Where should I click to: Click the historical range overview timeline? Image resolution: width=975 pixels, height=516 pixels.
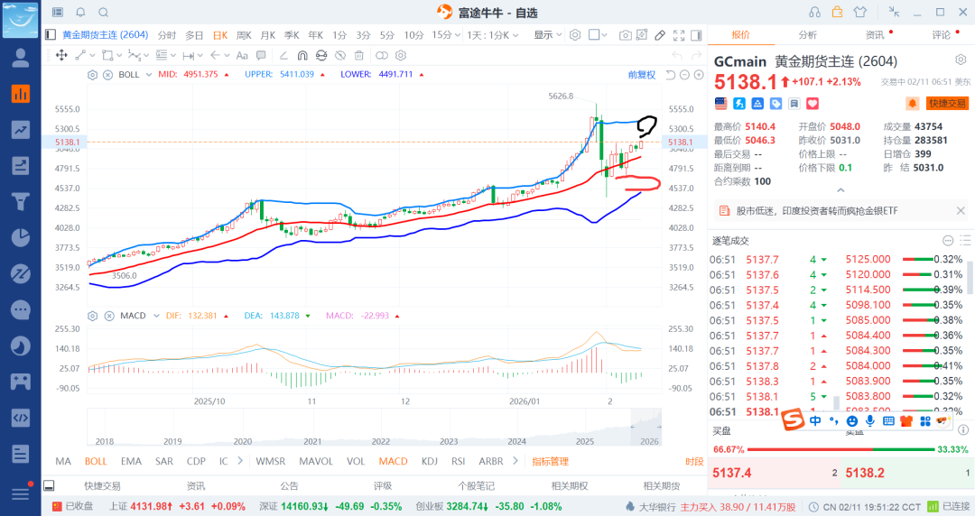point(375,427)
